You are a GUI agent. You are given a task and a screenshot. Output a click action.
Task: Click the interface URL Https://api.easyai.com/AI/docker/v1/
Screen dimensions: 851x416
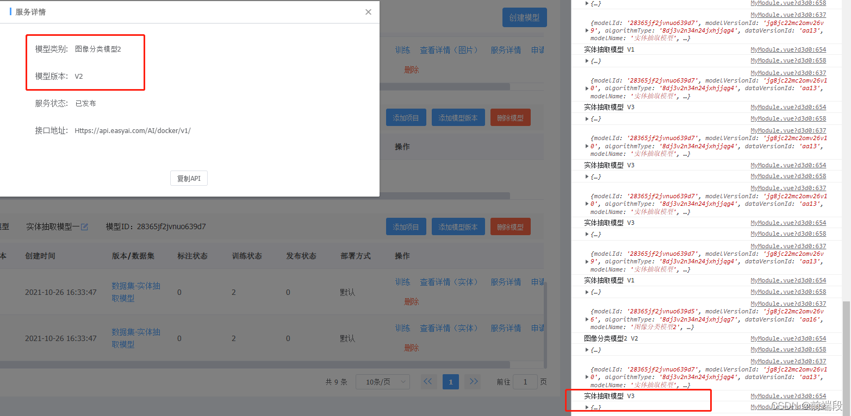(x=133, y=130)
